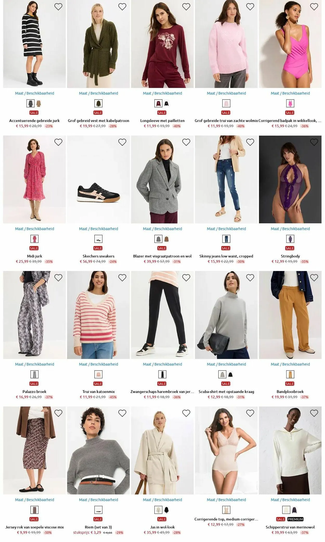325x542 pixels.
Task: Toggle wishlist heart on Longsleeve met pailletten
Action: [186, 7]
